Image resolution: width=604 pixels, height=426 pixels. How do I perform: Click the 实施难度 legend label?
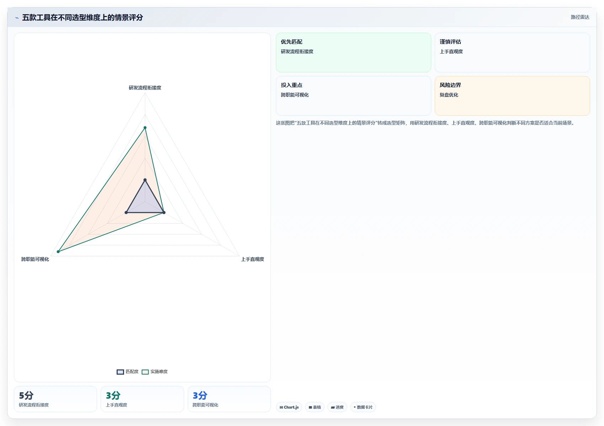coord(159,372)
